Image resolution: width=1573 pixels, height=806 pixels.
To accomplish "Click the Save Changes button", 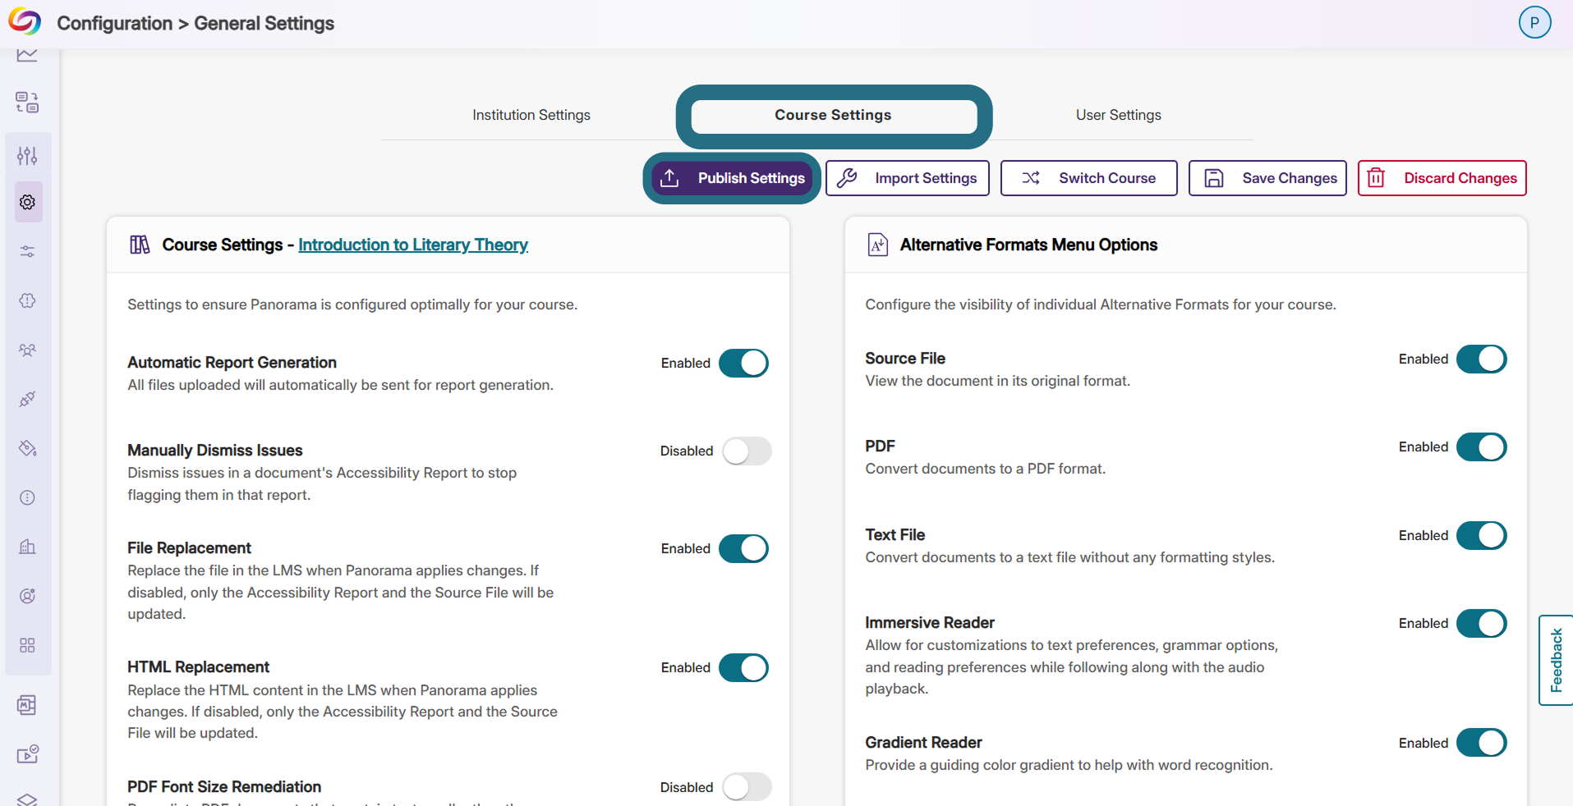I will coord(1267,178).
